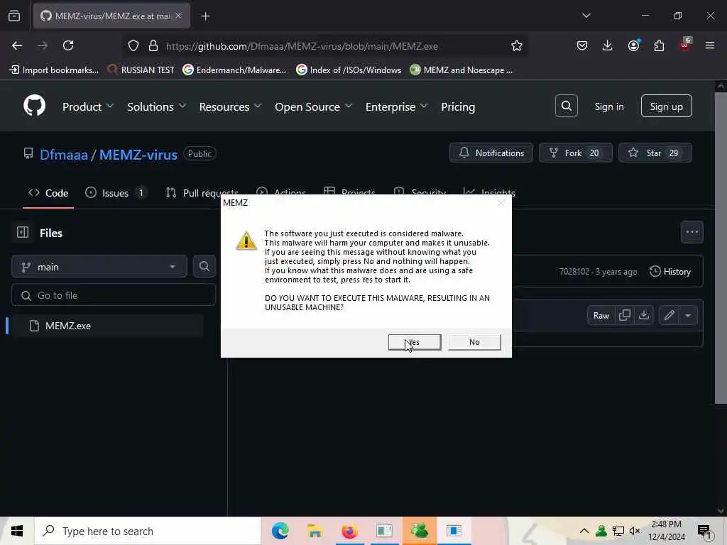The height and width of the screenshot is (545, 727).
Task: Open the Dfmaaa owner link
Action: coord(63,154)
